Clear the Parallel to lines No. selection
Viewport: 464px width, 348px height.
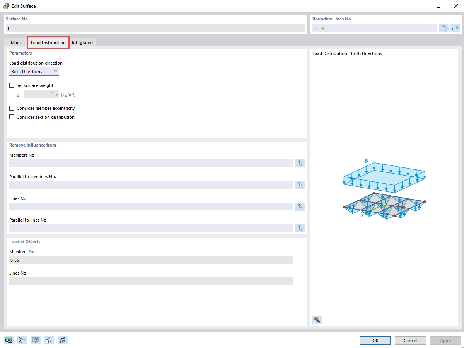click(300, 228)
